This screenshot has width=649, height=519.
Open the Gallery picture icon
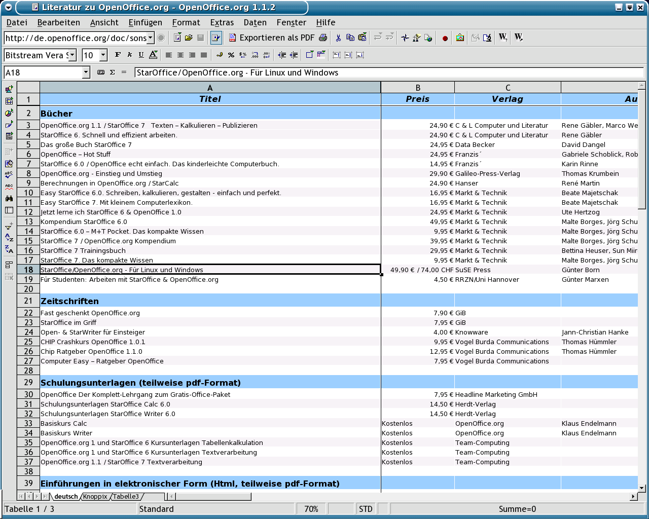460,38
